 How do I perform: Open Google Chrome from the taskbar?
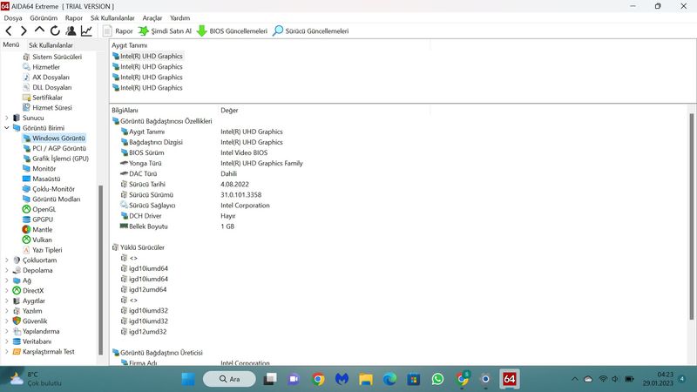coord(318,379)
